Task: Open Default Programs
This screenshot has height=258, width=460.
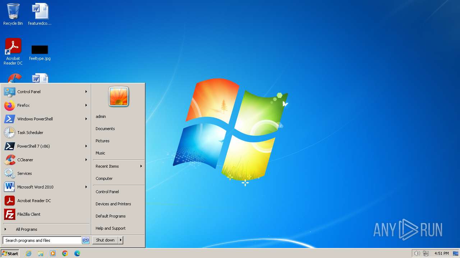Action: point(119,216)
